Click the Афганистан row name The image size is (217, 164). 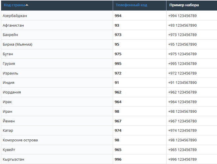[13, 25]
